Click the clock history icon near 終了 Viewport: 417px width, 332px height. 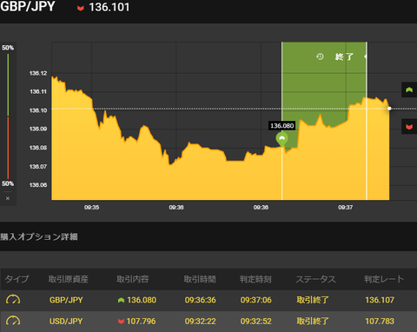click(x=320, y=56)
